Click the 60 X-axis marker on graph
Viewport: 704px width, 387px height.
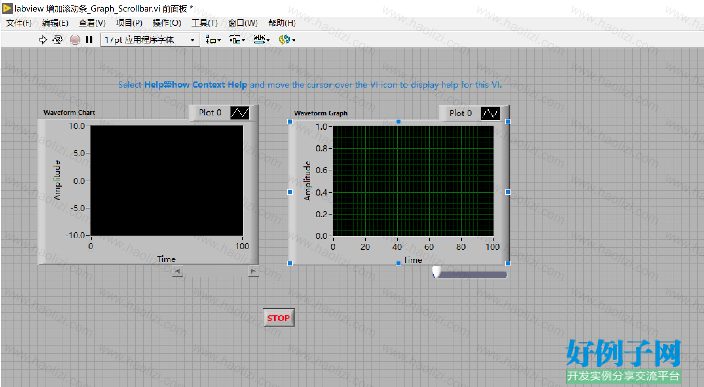[x=429, y=247]
